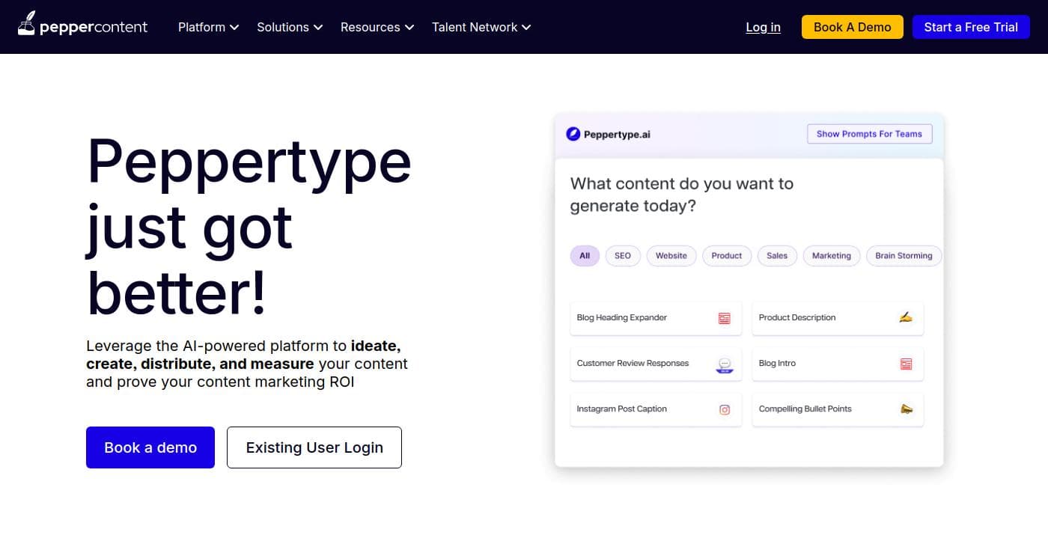Click the Product Description pen icon
Viewport: 1048px width, 550px height.
point(906,317)
